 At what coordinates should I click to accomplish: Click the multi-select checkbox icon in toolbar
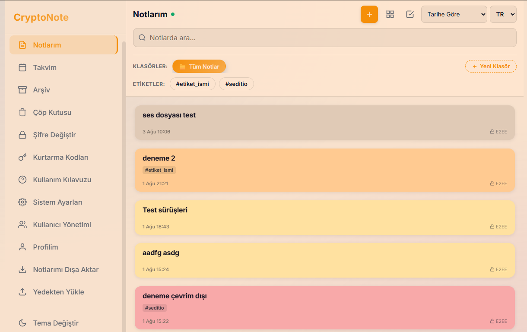pos(410,14)
